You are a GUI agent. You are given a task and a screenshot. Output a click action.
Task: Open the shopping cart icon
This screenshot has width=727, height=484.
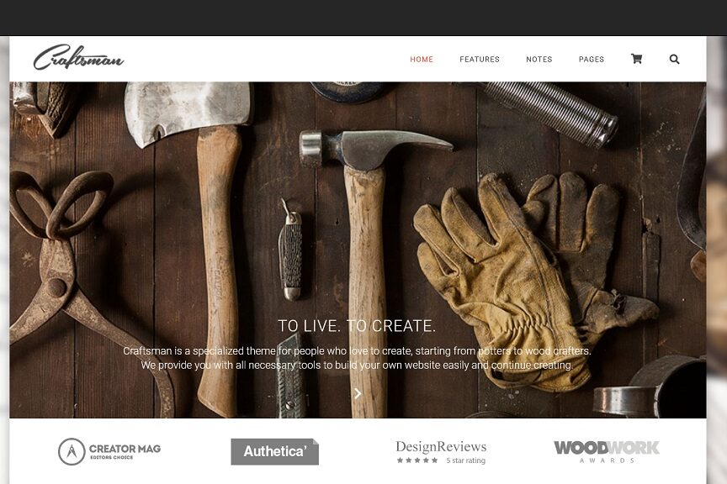pyautogui.click(x=637, y=59)
